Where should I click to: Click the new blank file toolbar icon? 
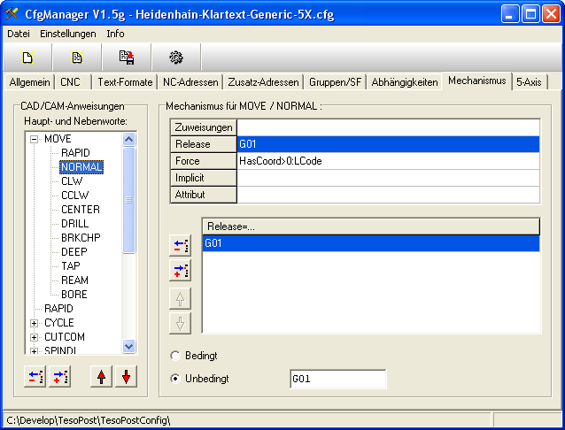pyautogui.click(x=27, y=58)
